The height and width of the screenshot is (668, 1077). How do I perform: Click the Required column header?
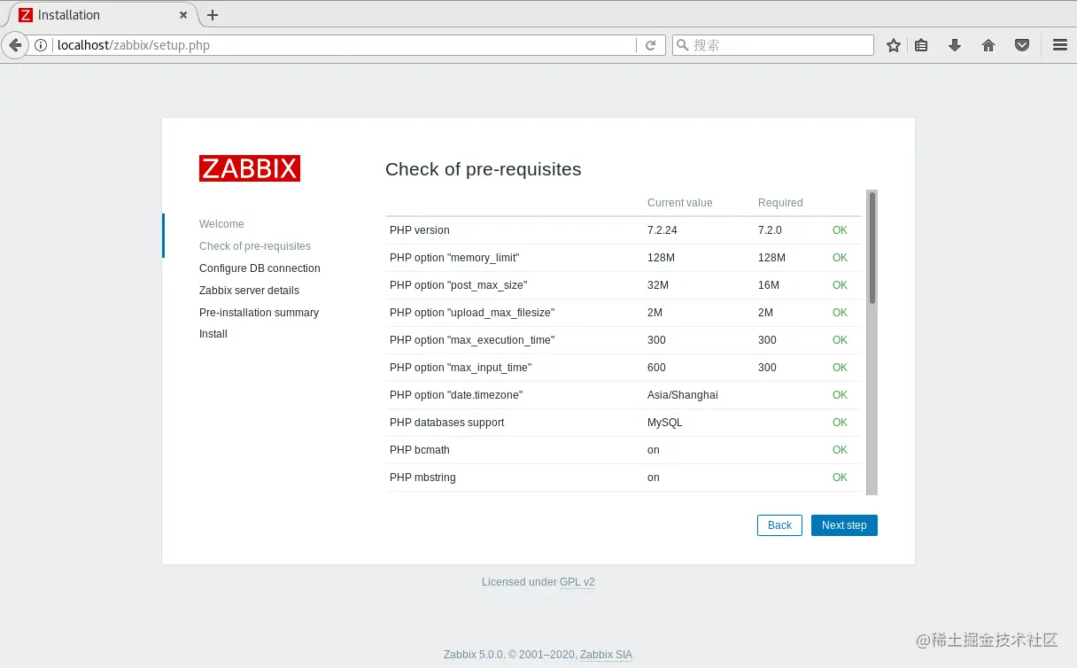coord(780,203)
